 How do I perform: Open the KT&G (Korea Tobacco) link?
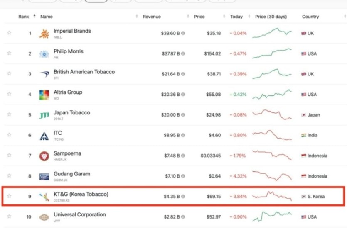coord(81,194)
